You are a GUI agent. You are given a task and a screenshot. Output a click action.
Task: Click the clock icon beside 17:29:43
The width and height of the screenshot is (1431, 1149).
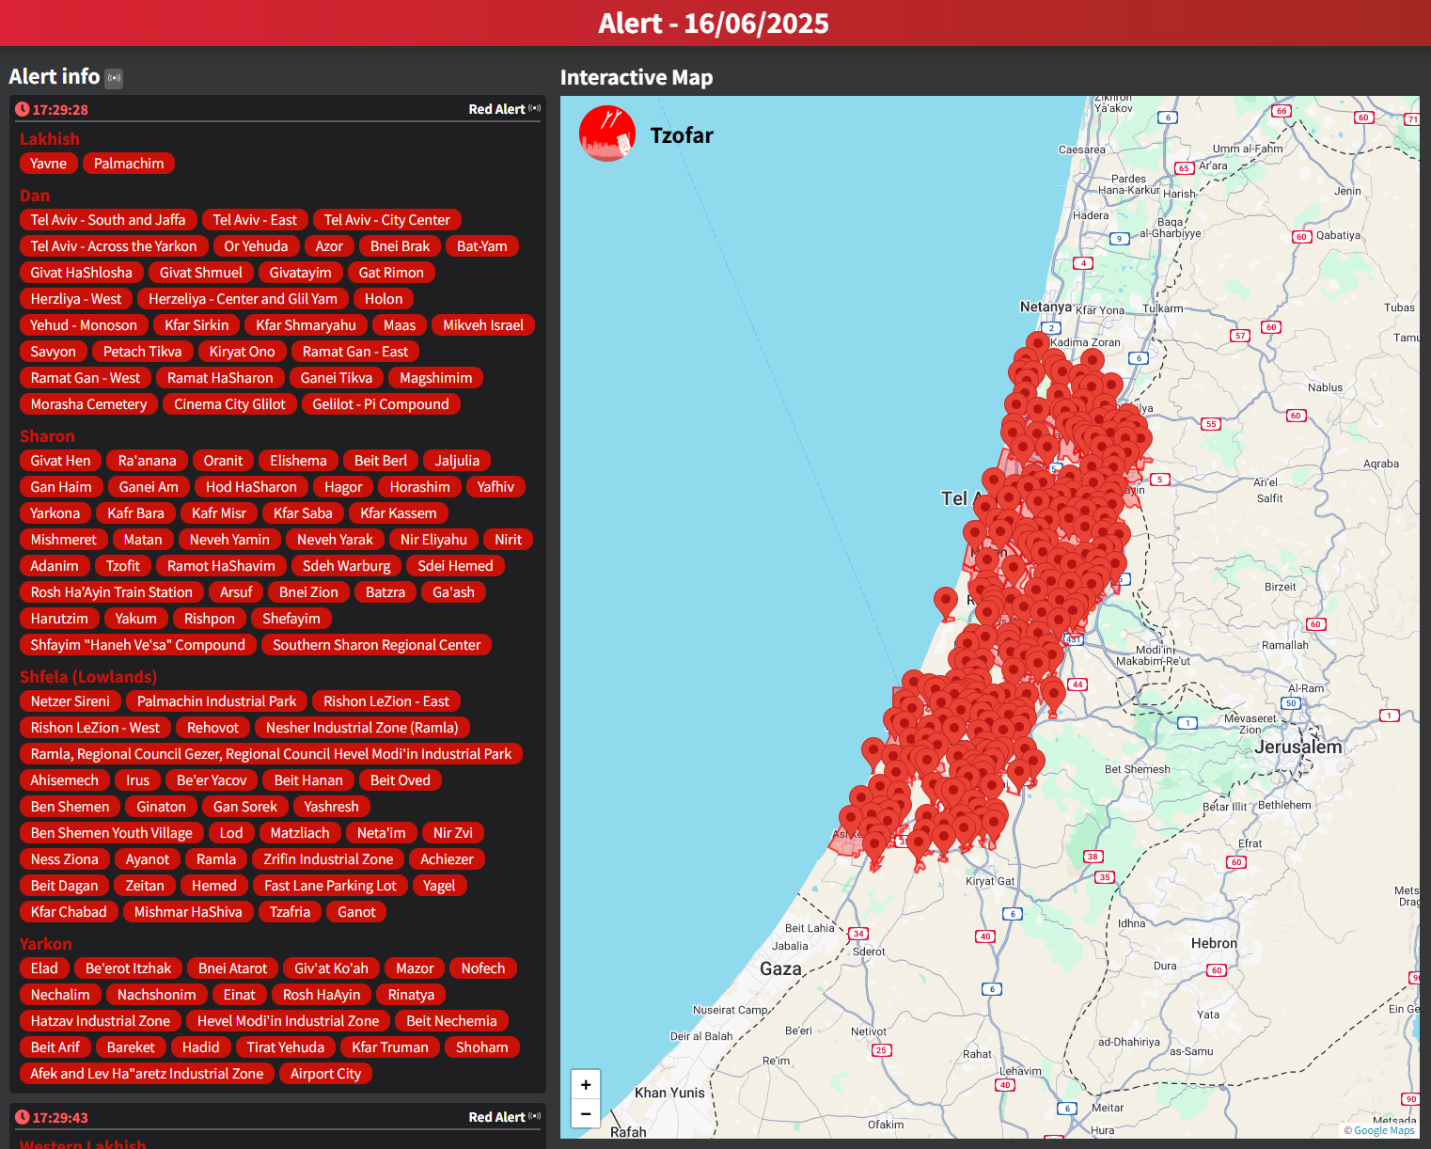click(23, 1117)
